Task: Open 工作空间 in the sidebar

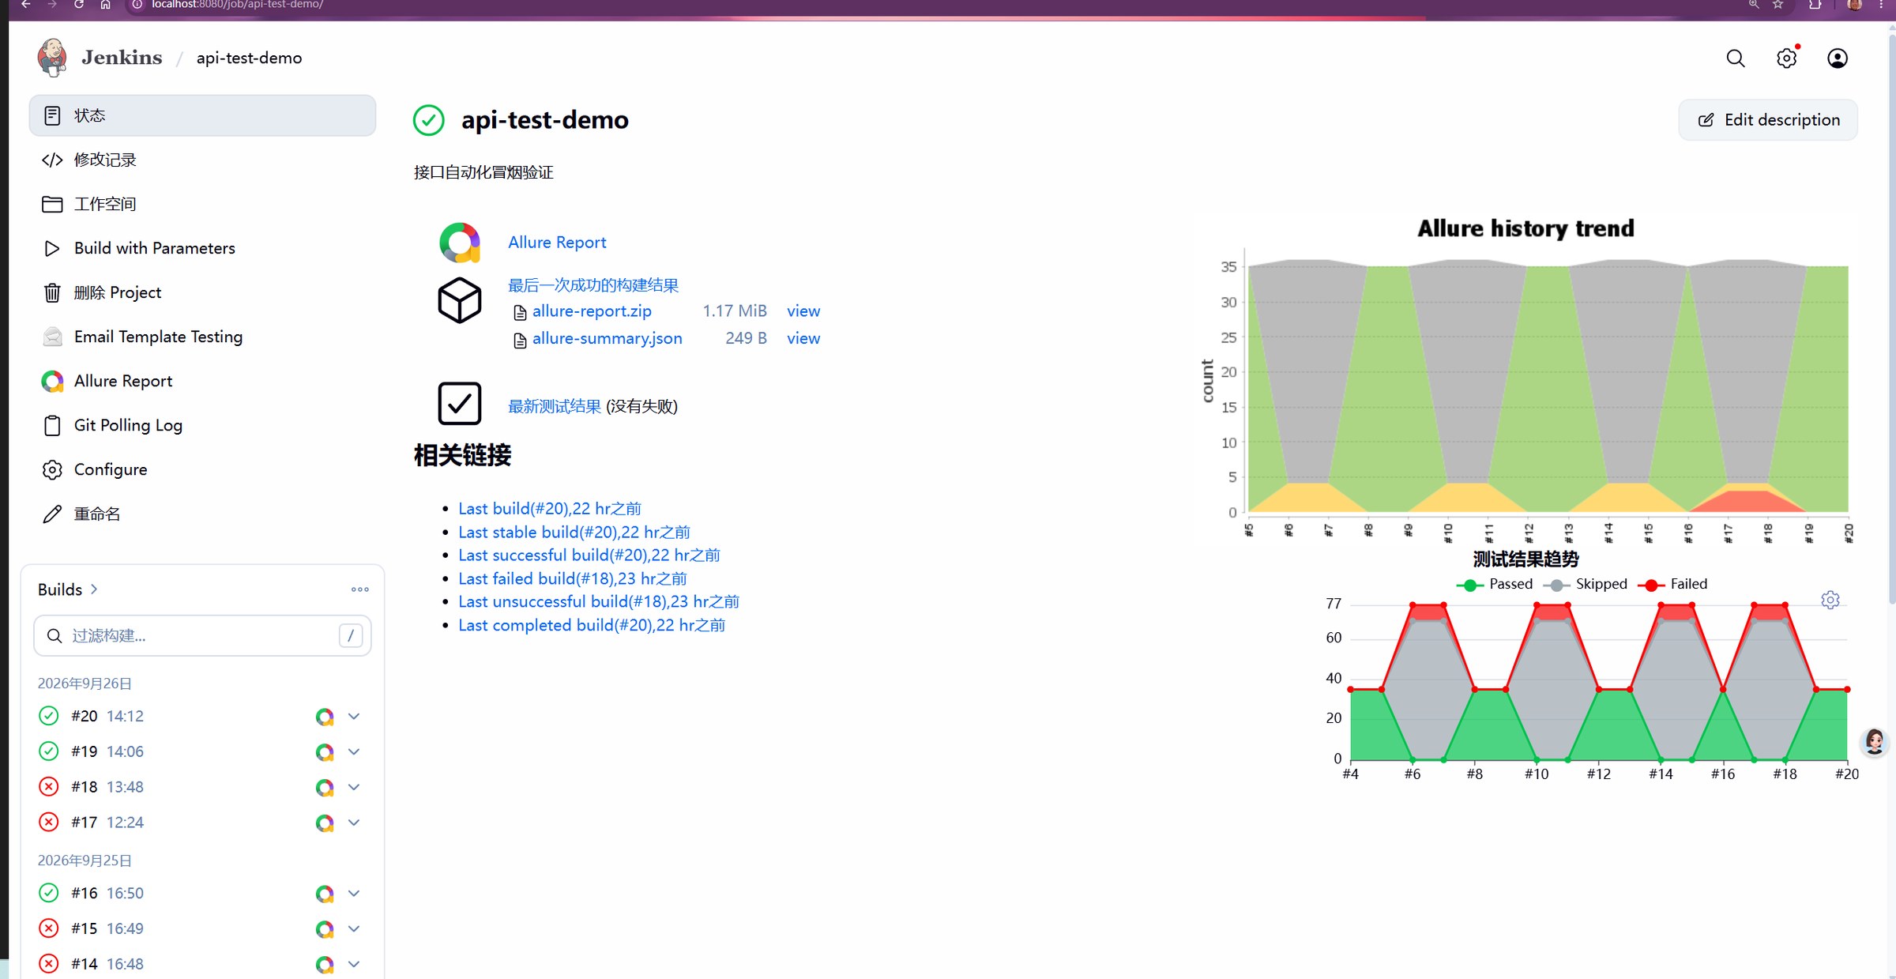Action: [202, 204]
